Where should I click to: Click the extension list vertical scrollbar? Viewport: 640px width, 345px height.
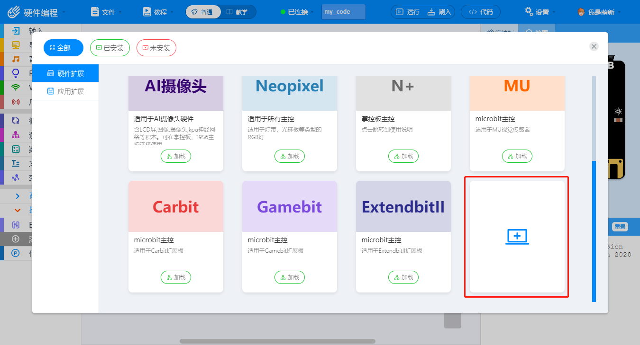click(594, 231)
